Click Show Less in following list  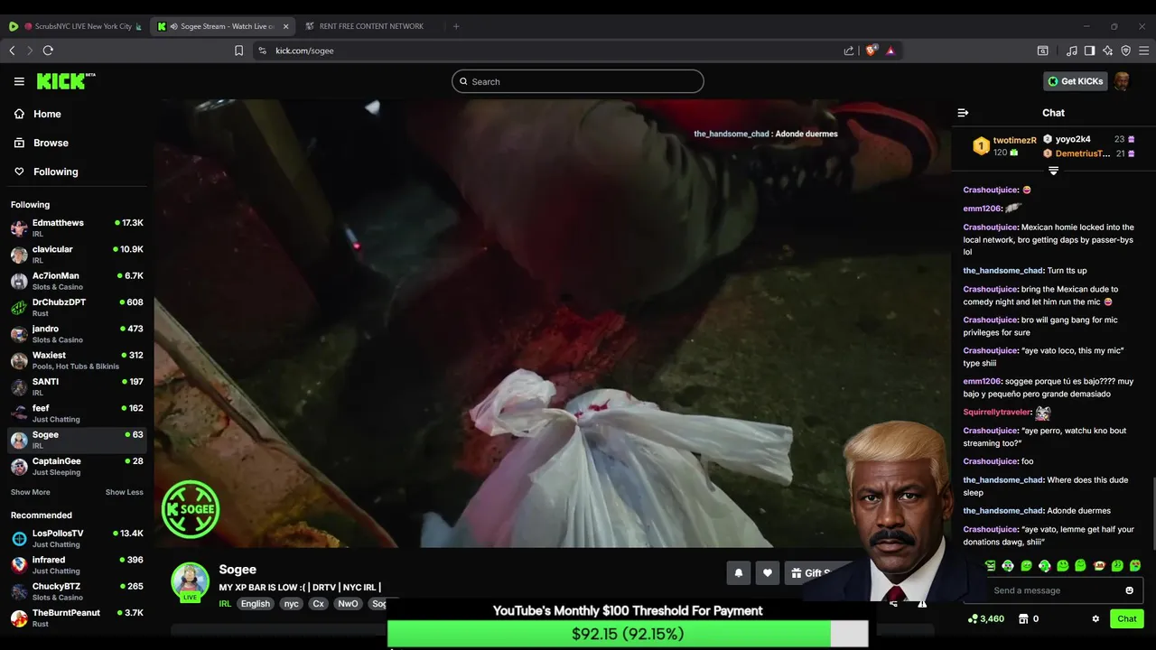124,492
